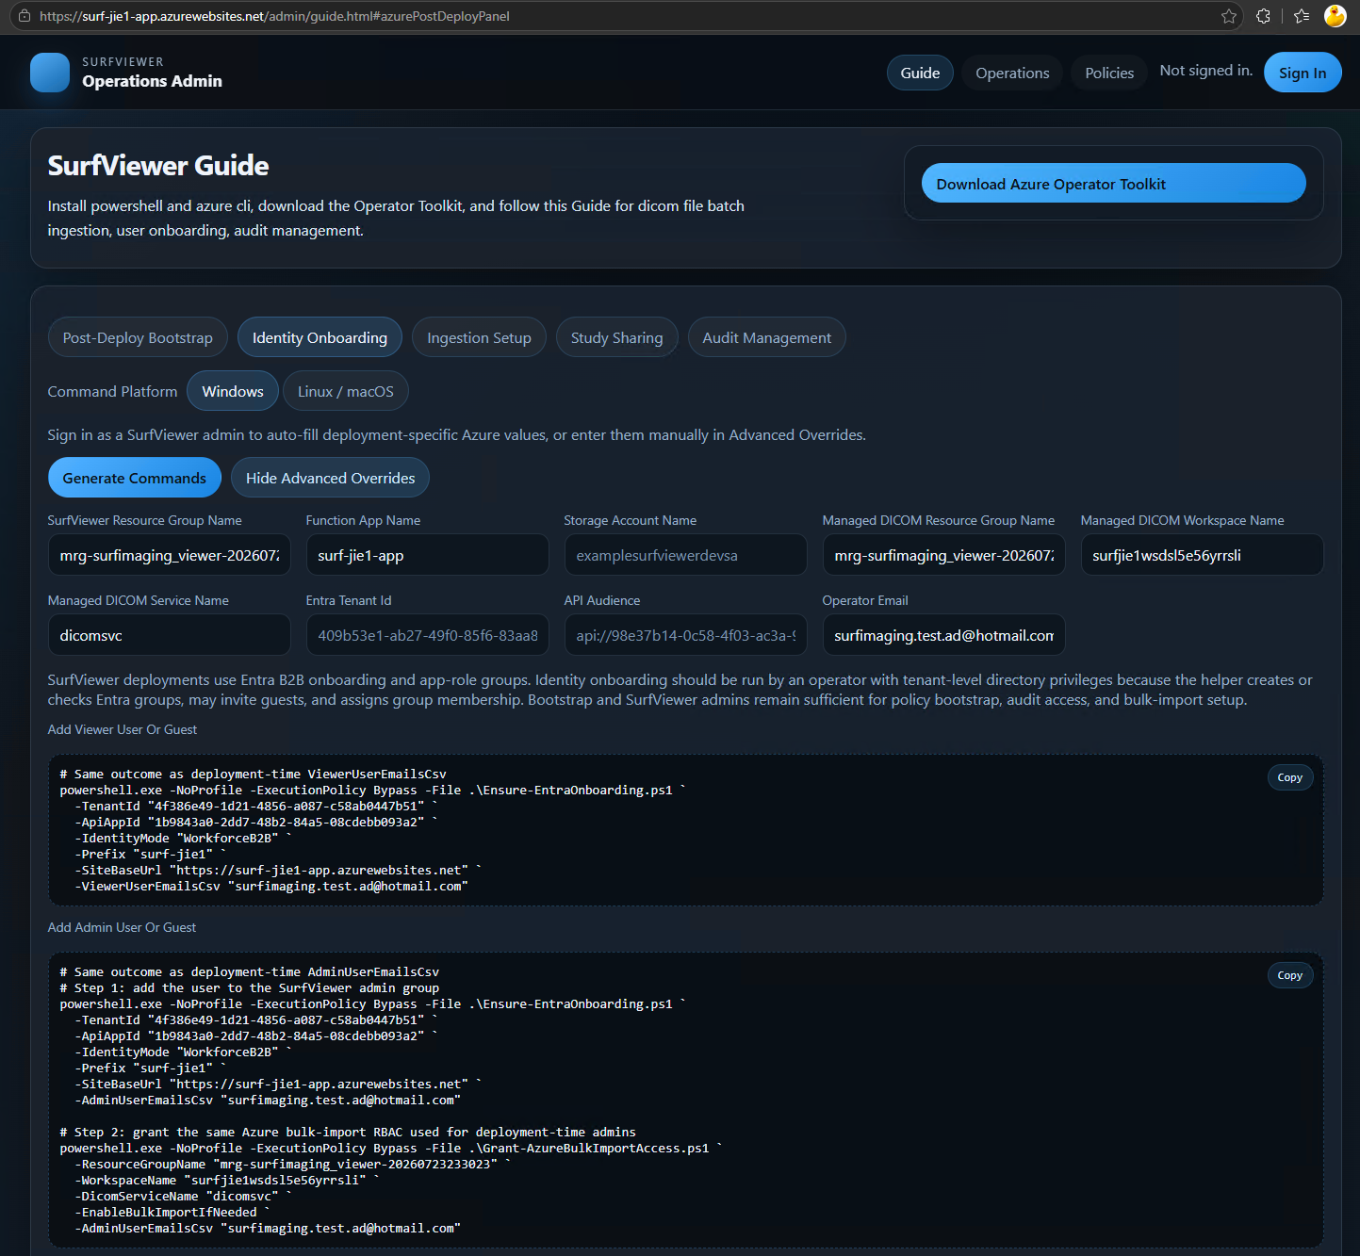Click the browser address bar URL
Viewport: 1360px width, 1256px height.
click(274, 16)
